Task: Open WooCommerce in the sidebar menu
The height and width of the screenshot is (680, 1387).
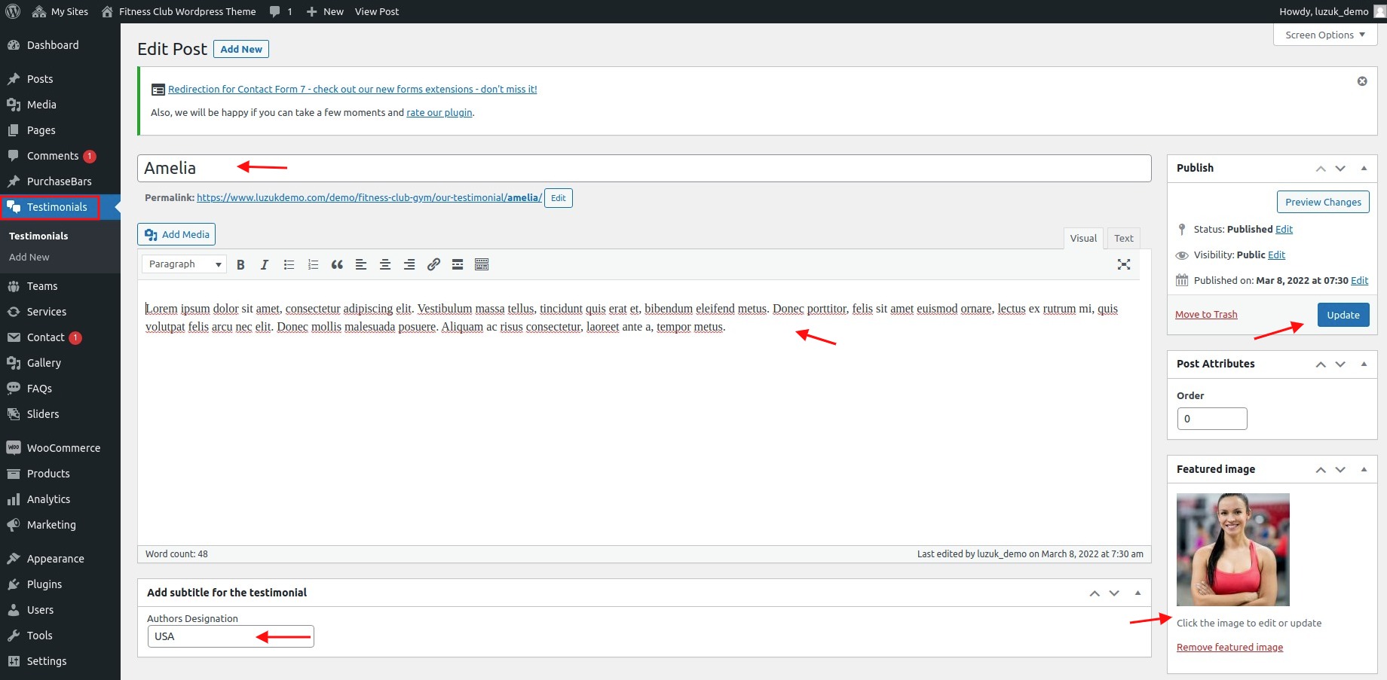Action: click(x=63, y=448)
